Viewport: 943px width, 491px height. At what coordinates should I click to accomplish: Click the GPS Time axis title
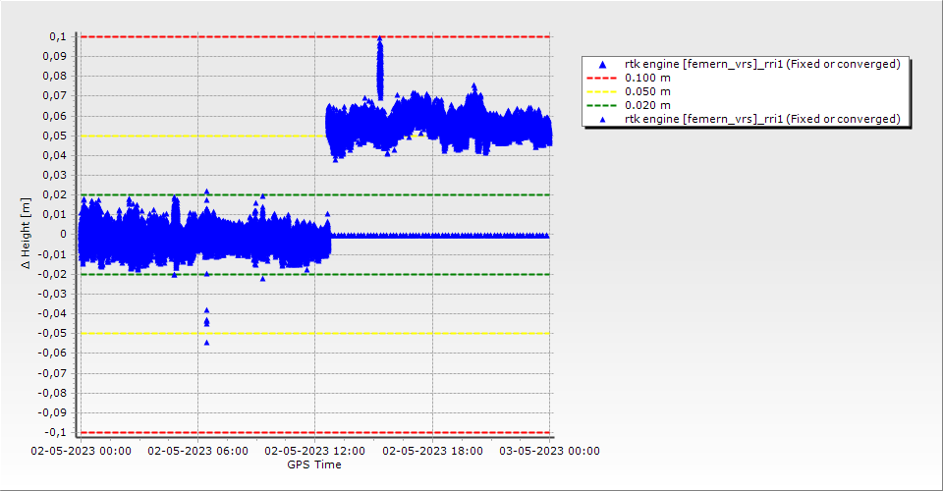[314, 464]
